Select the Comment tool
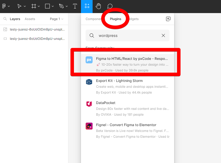This screenshot has width=221, height=163. click(110, 6)
